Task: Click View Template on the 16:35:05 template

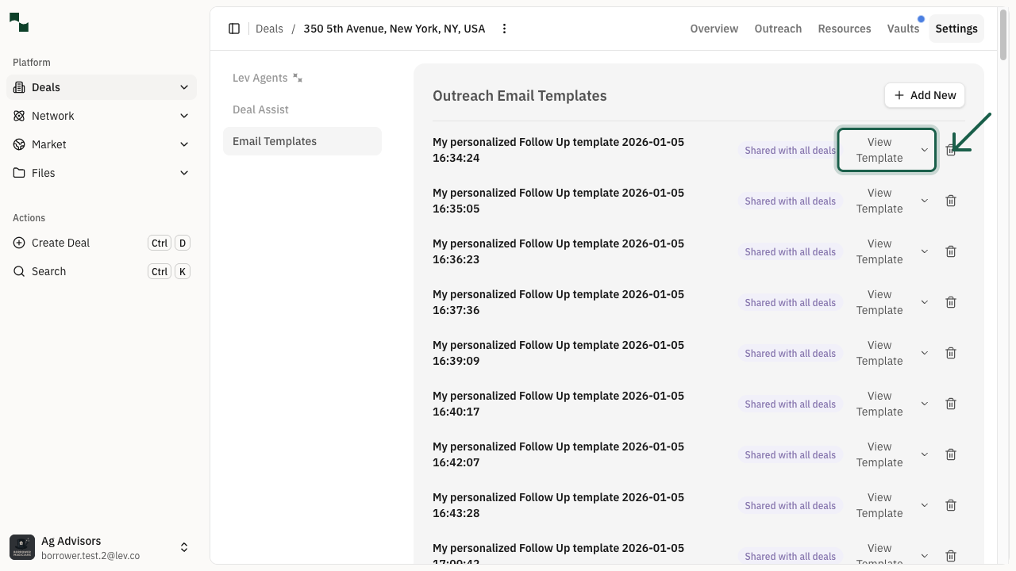Action: coord(879,201)
